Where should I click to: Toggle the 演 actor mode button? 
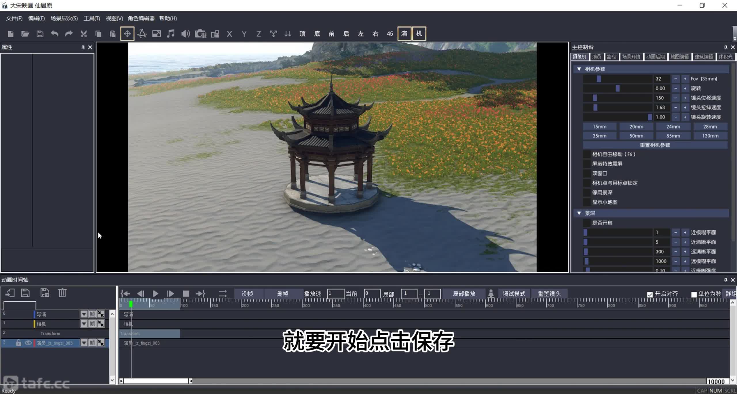404,34
